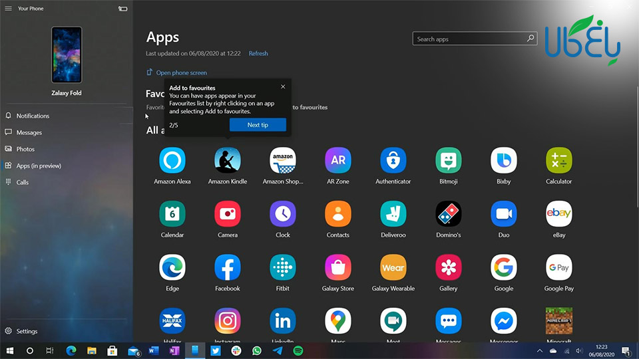Launch the Amazon Kindle app
Screen dimensions: 639x359
point(228,160)
